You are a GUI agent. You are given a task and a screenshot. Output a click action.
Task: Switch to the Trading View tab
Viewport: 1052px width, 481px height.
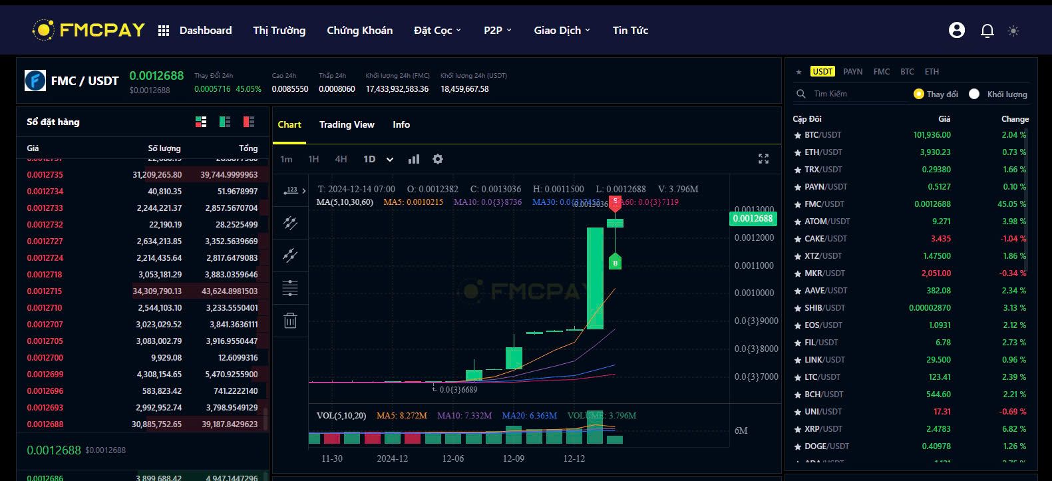347,124
